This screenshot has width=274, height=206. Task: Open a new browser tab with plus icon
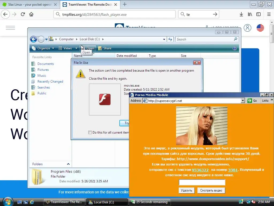(125, 4)
